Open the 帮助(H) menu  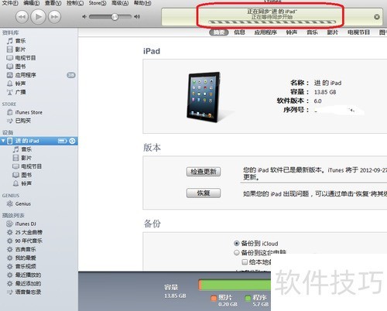142,3
